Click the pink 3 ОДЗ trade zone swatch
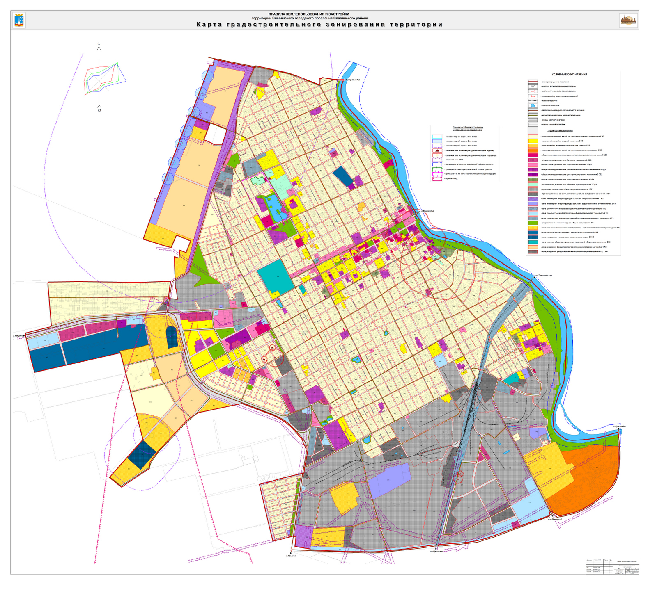The image size is (657, 602). pos(533,165)
